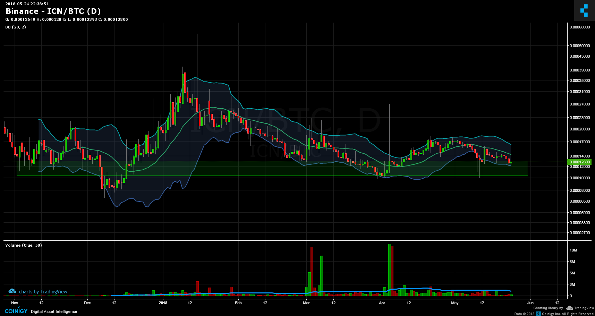Click the 'Binance - ICN/BTC (D)' chart title

53,11
